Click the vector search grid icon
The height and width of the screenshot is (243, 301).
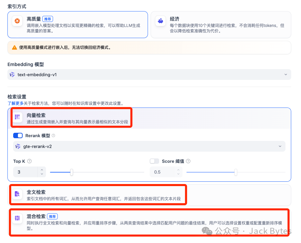[17, 117]
